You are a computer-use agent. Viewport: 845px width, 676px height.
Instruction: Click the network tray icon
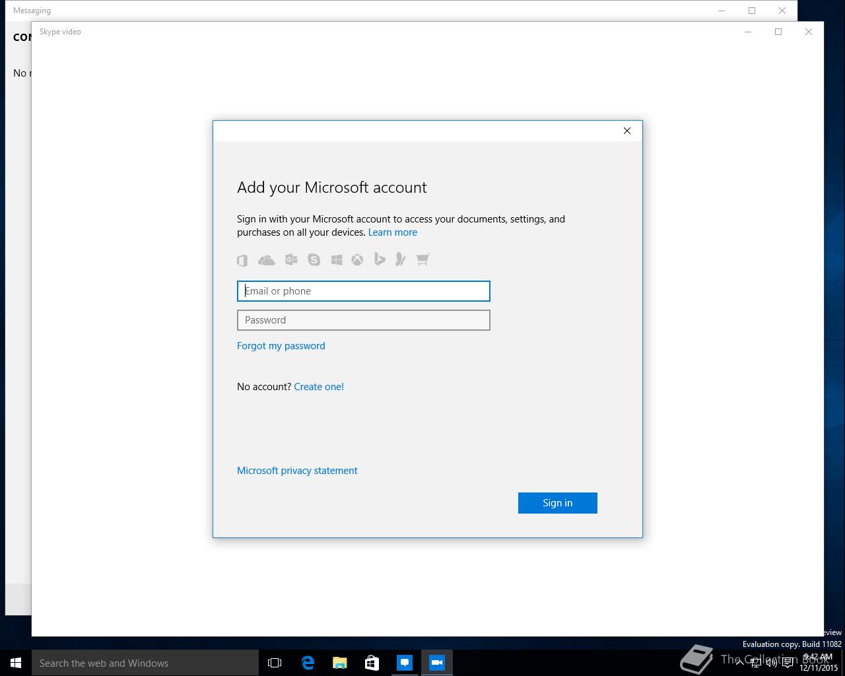click(756, 663)
